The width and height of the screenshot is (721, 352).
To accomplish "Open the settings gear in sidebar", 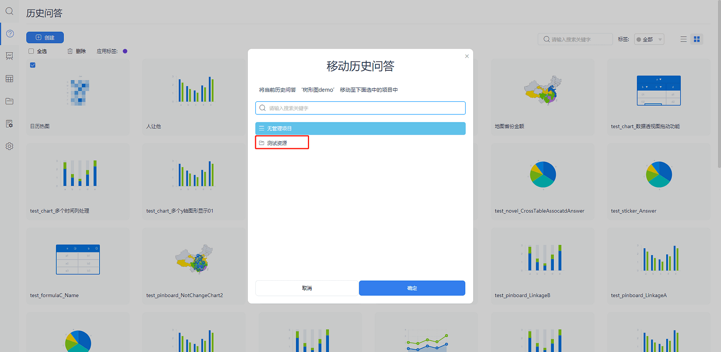I will pos(9,146).
